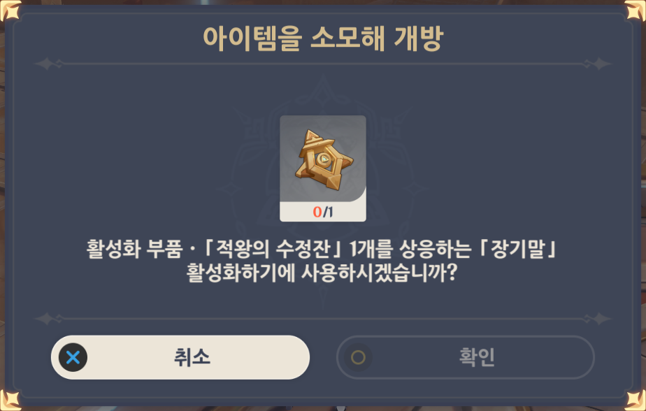This screenshot has height=411, width=646.
Task: Click the gold circle icon on 확인
Action: pos(358,357)
